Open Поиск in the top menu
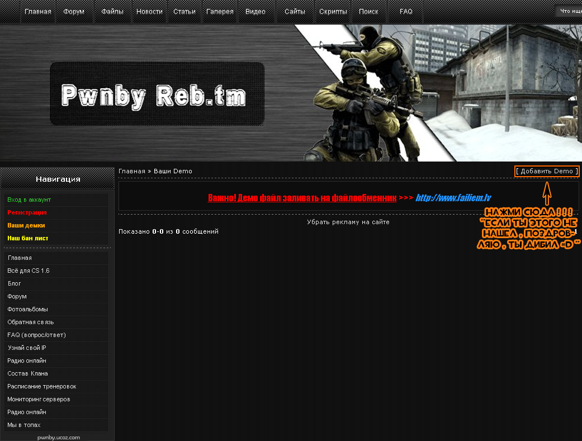Image resolution: width=582 pixels, height=441 pixels. click(x=368, y=12)
